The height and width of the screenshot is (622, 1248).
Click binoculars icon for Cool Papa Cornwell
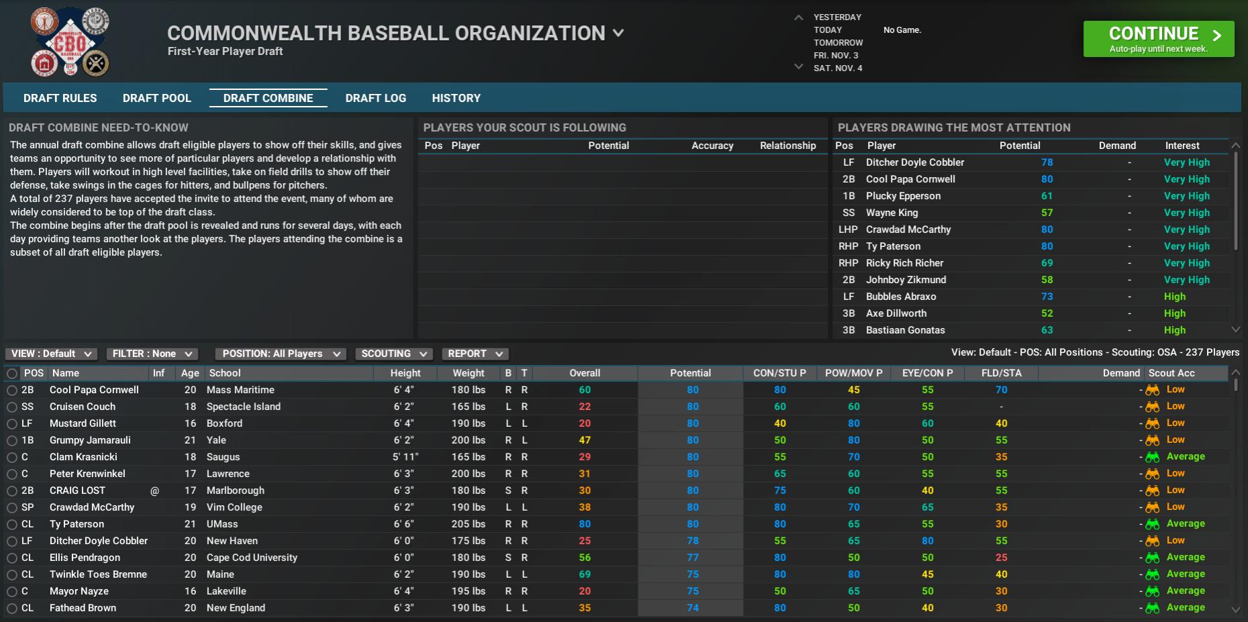pyautogui.click(x=1152, y=390)
